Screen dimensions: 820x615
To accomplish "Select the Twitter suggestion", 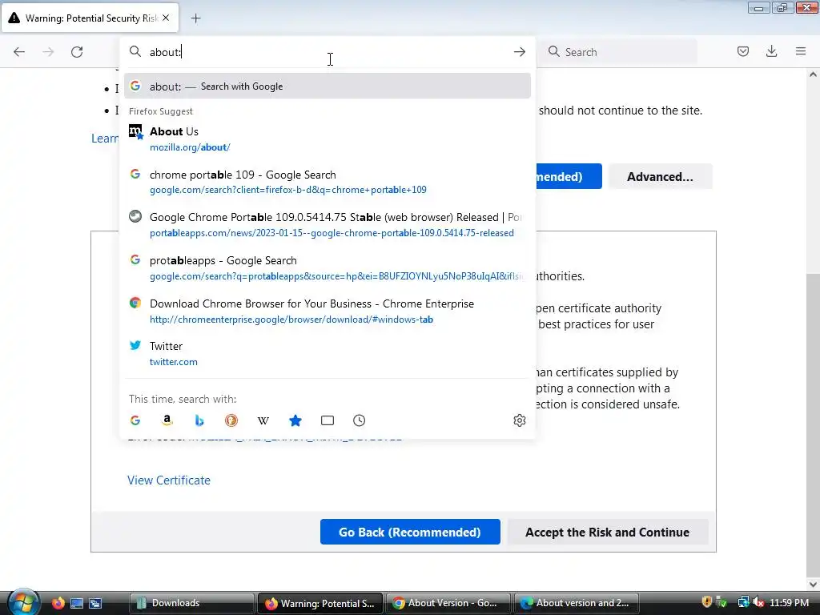I will point(328,353).
